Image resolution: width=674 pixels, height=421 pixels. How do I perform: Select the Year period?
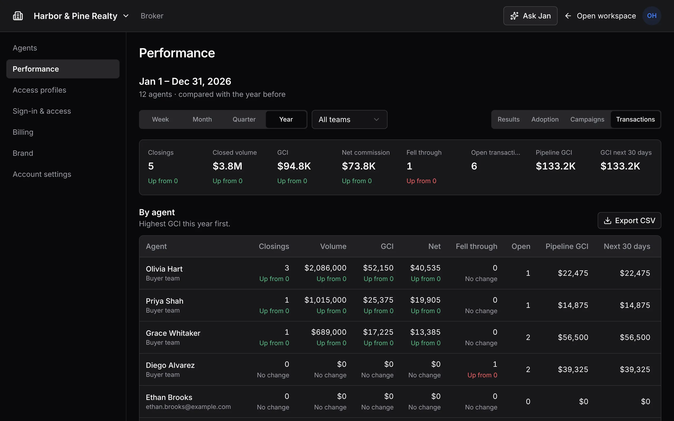tap(286, 119)
